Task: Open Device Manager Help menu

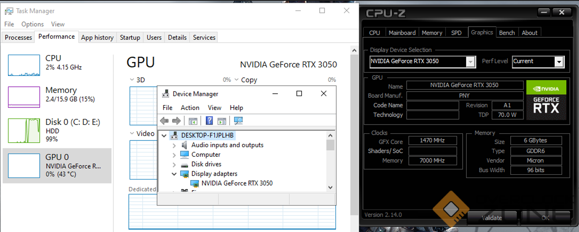Action: [x=236, y=107]
